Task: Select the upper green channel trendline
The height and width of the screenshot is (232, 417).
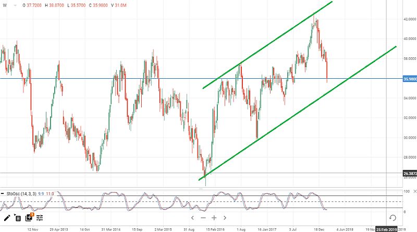Action: pos(267,45)
